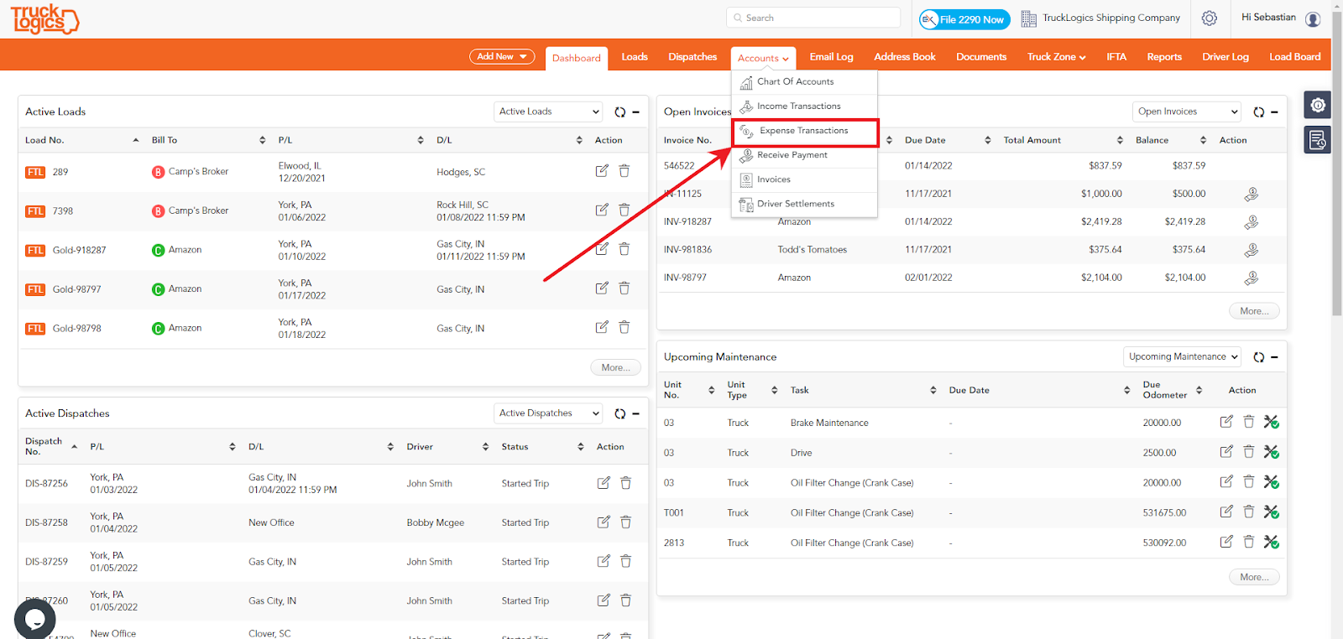1343x639 pixels.
Task: Open the Open Invoices filter dropdown
Action: tap(1187, 112)
